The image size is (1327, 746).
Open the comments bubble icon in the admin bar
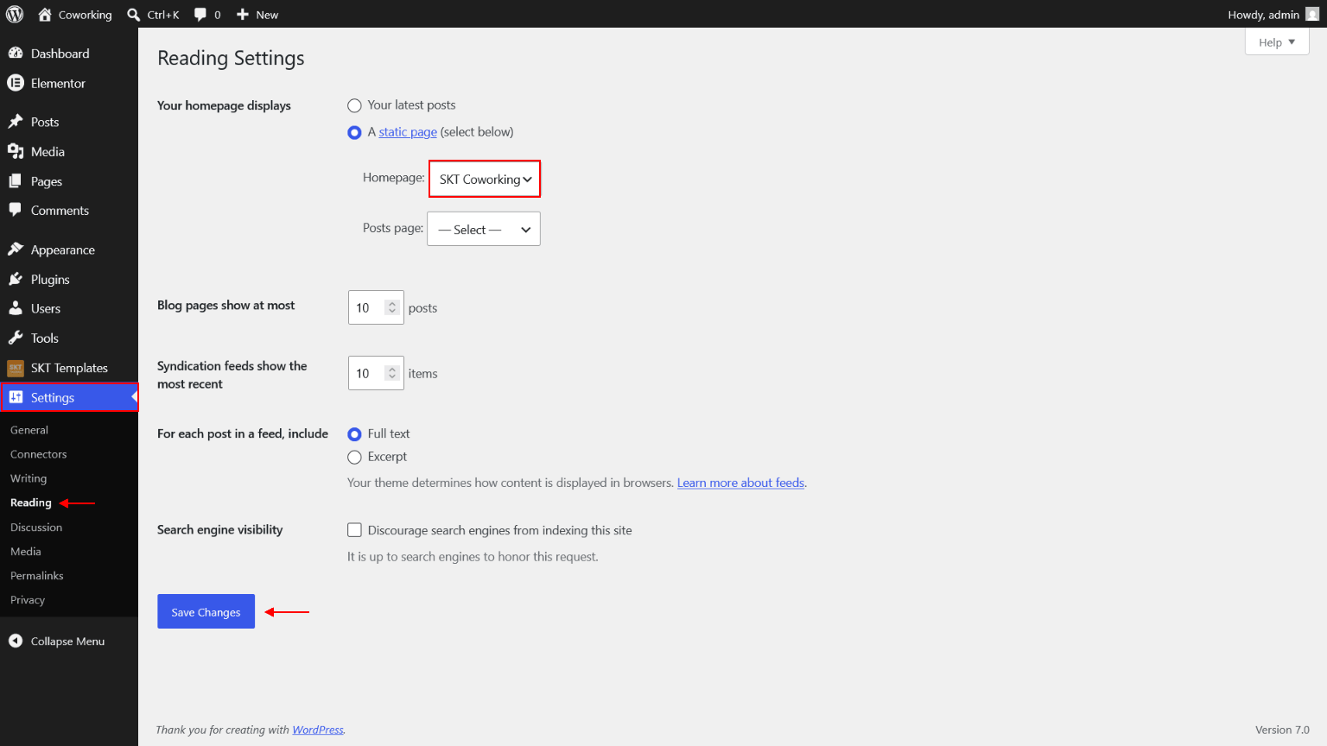click(x=200, y=15)
